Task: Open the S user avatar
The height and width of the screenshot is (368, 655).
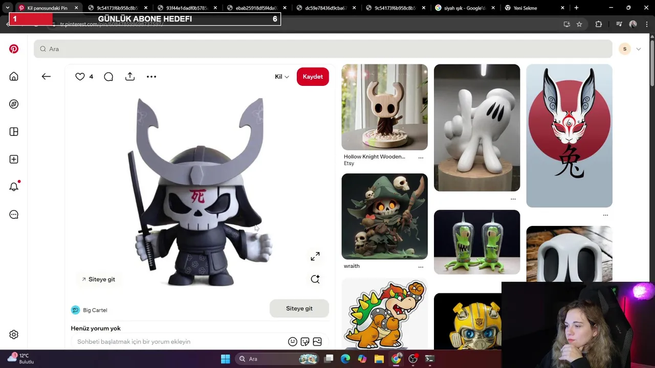Action: coord(624,49)
